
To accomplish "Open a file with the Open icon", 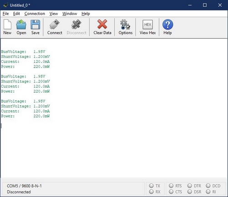I will point(21,25).
